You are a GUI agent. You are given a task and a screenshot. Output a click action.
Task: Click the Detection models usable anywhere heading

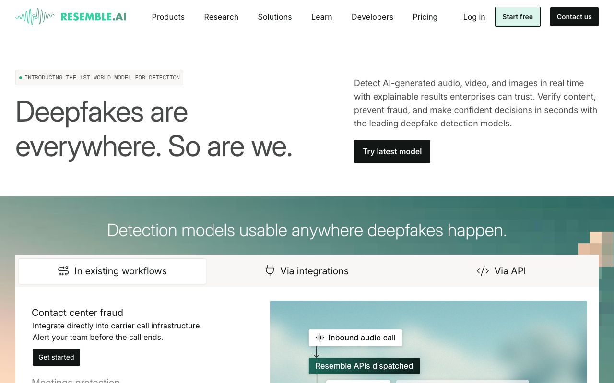click(307, 230)
